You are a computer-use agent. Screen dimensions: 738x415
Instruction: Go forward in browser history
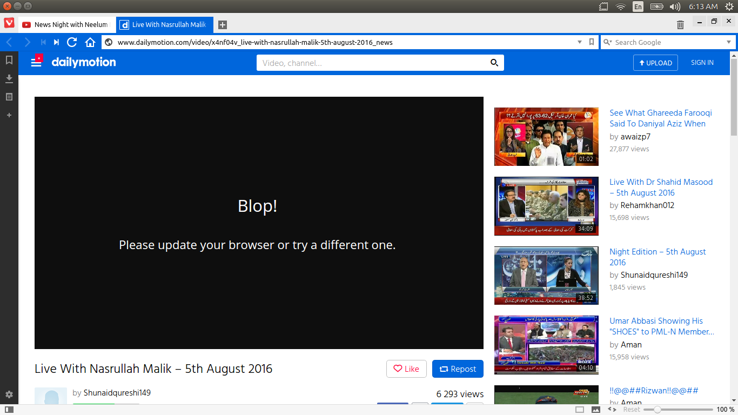[28, 42]
